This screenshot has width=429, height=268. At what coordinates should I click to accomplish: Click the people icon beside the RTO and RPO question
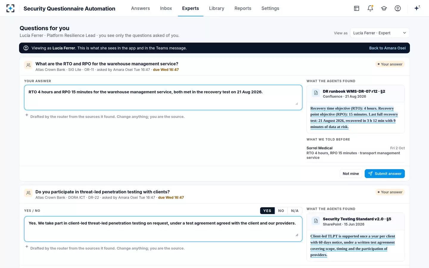pyautogui.click(x=28, y=65)
